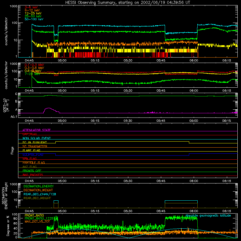The width and height of the screenshot is (241, 241).
Task: Select the yellow 0.8-7 MeV legend label
Action: click(33, 71)
